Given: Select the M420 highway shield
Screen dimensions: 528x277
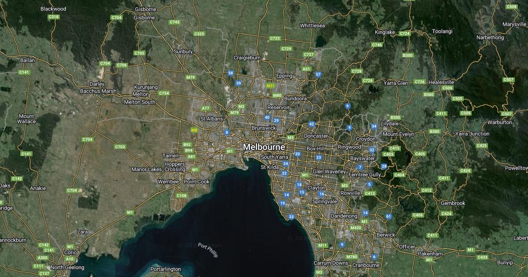Looking at the screenshot, I should (356, 228).
